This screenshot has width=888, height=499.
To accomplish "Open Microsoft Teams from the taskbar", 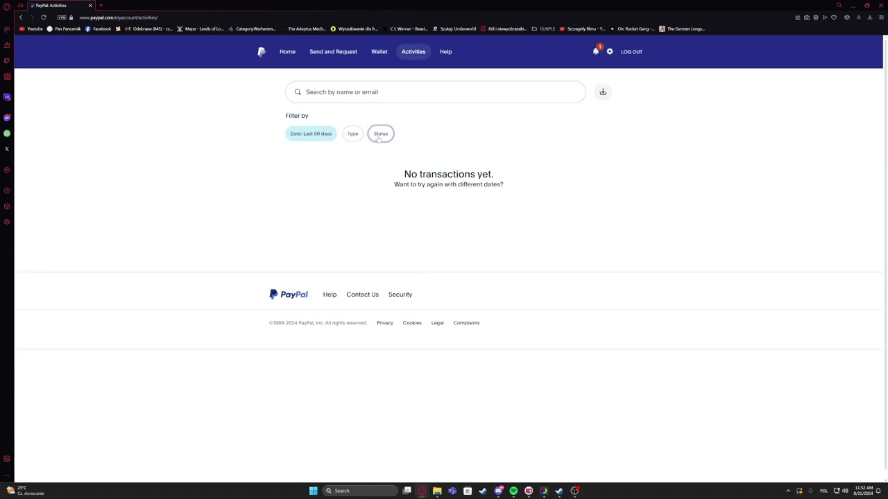I will 452,491.
